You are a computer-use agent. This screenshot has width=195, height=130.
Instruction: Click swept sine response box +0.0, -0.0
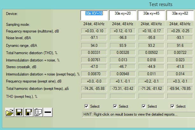point(94,81)
